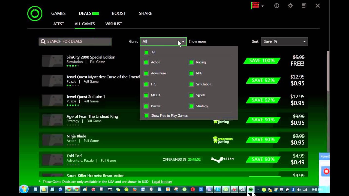The width and height of the screenshot is (349, 196).
Task: Uncheck the RPG genre checkbox
Action: coord(191,73)
